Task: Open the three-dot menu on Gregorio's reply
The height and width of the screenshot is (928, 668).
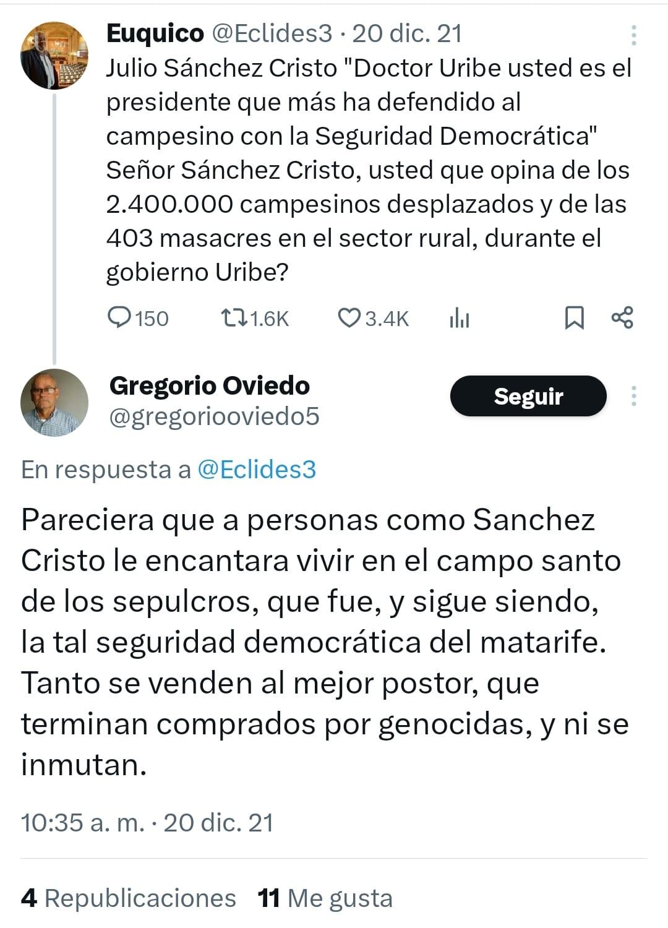Action: pyautogui.click(x=633, y=396)
